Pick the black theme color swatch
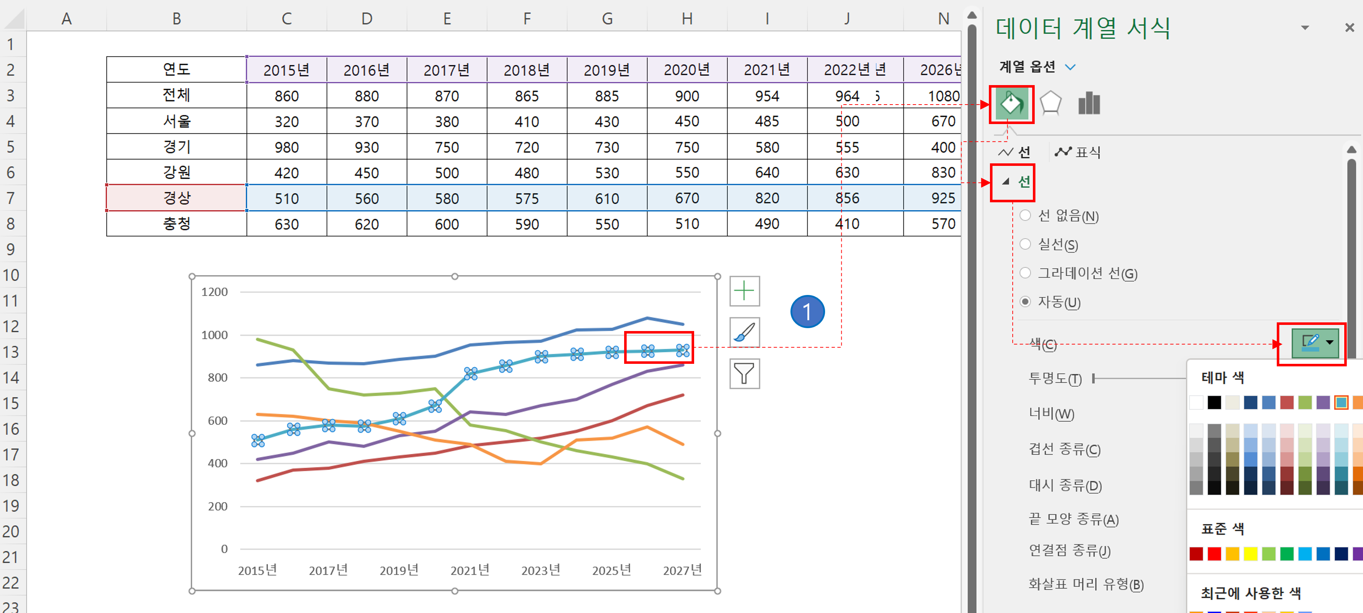Viewport: 1363px width, 613px height. click(1214, 402)
